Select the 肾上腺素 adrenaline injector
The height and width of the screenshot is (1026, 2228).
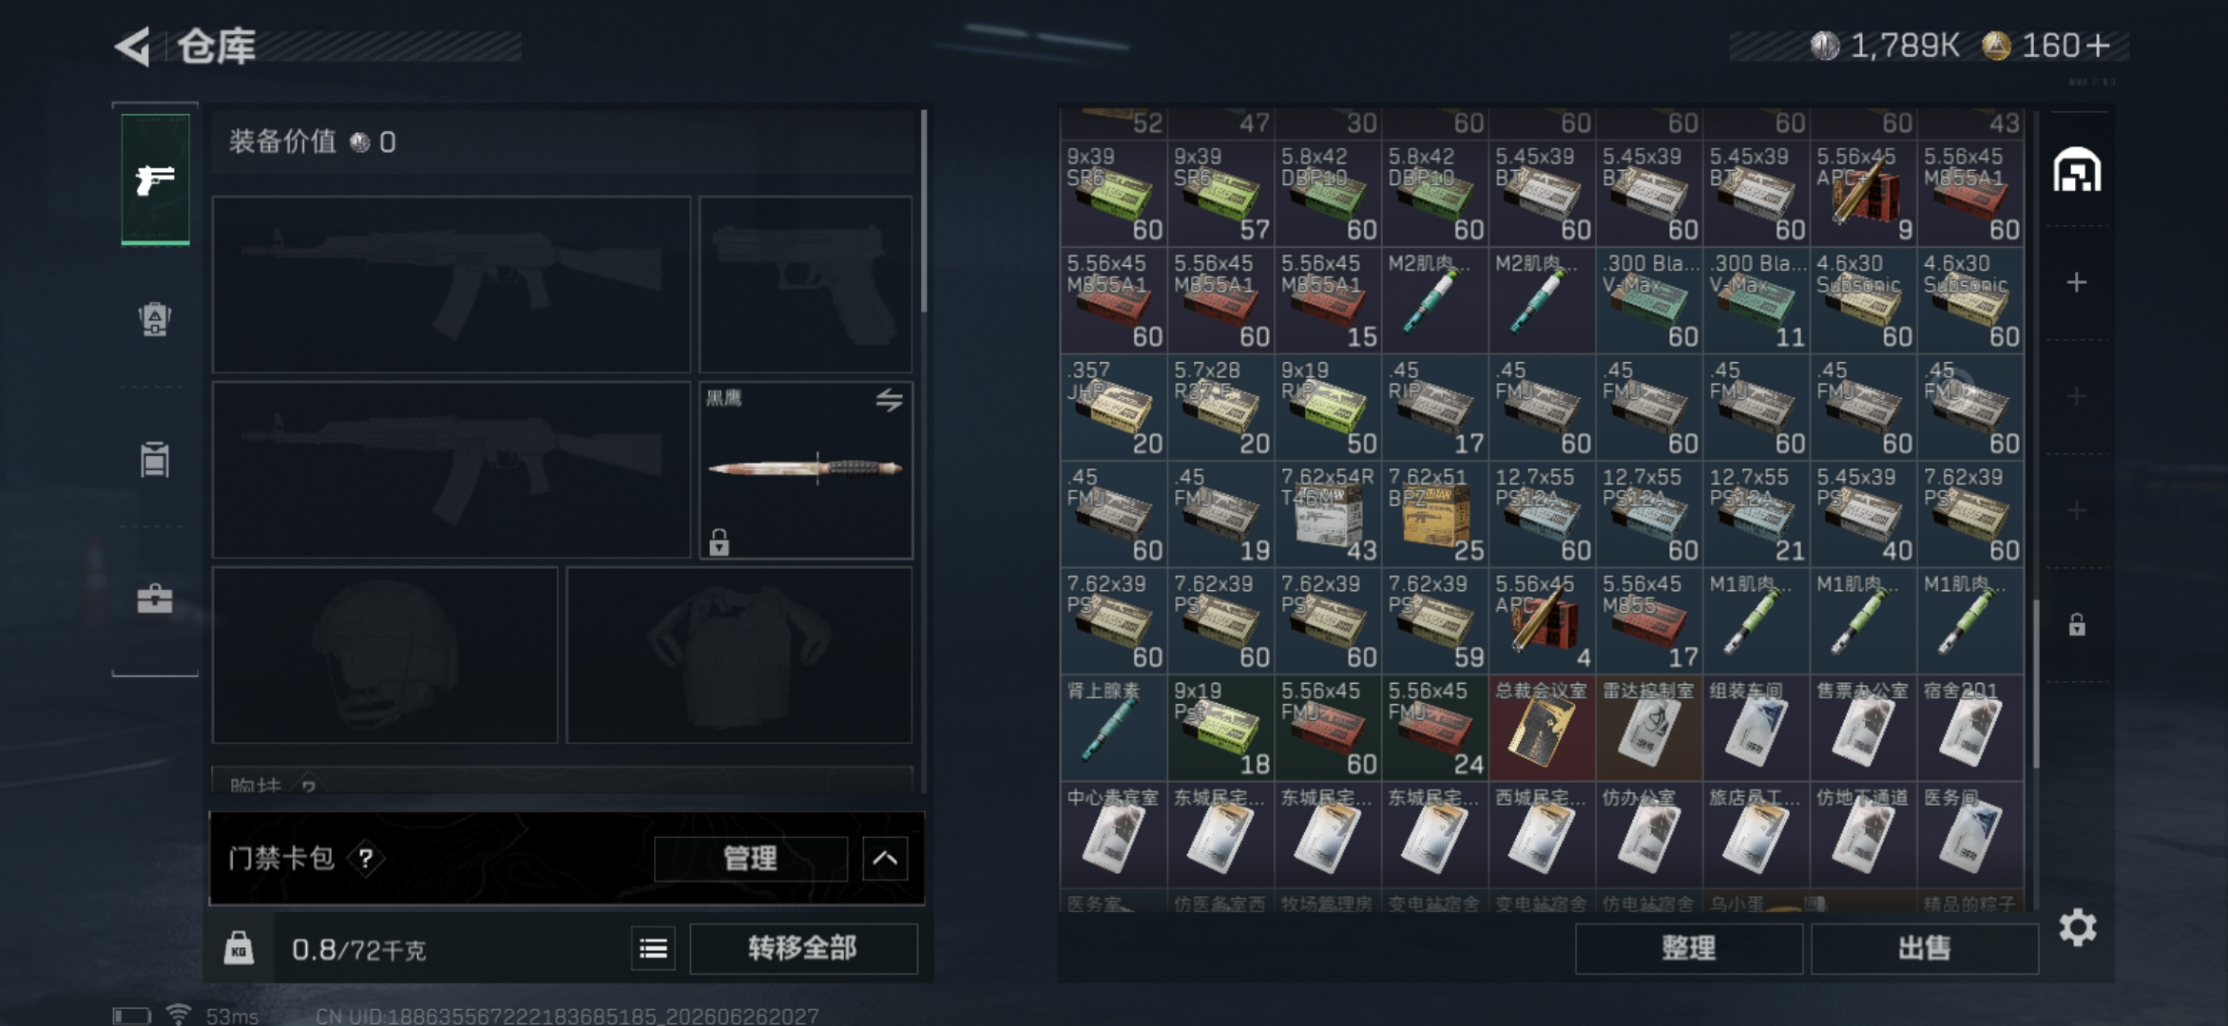click(x=1113, y=728)
